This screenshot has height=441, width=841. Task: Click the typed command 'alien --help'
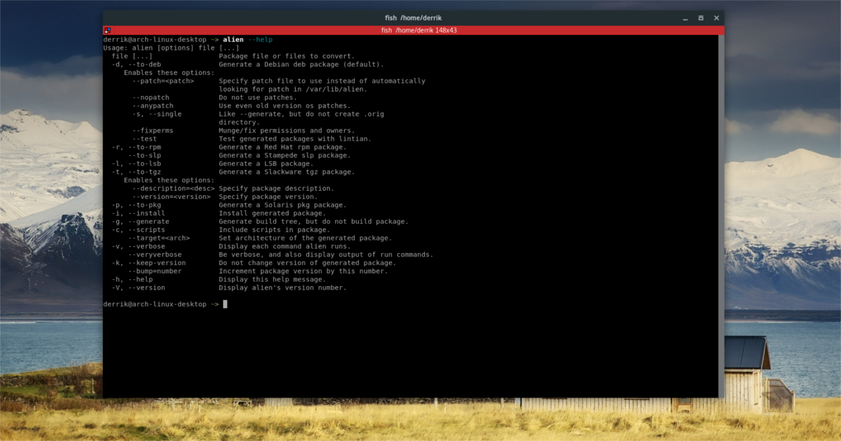point(247,39)
